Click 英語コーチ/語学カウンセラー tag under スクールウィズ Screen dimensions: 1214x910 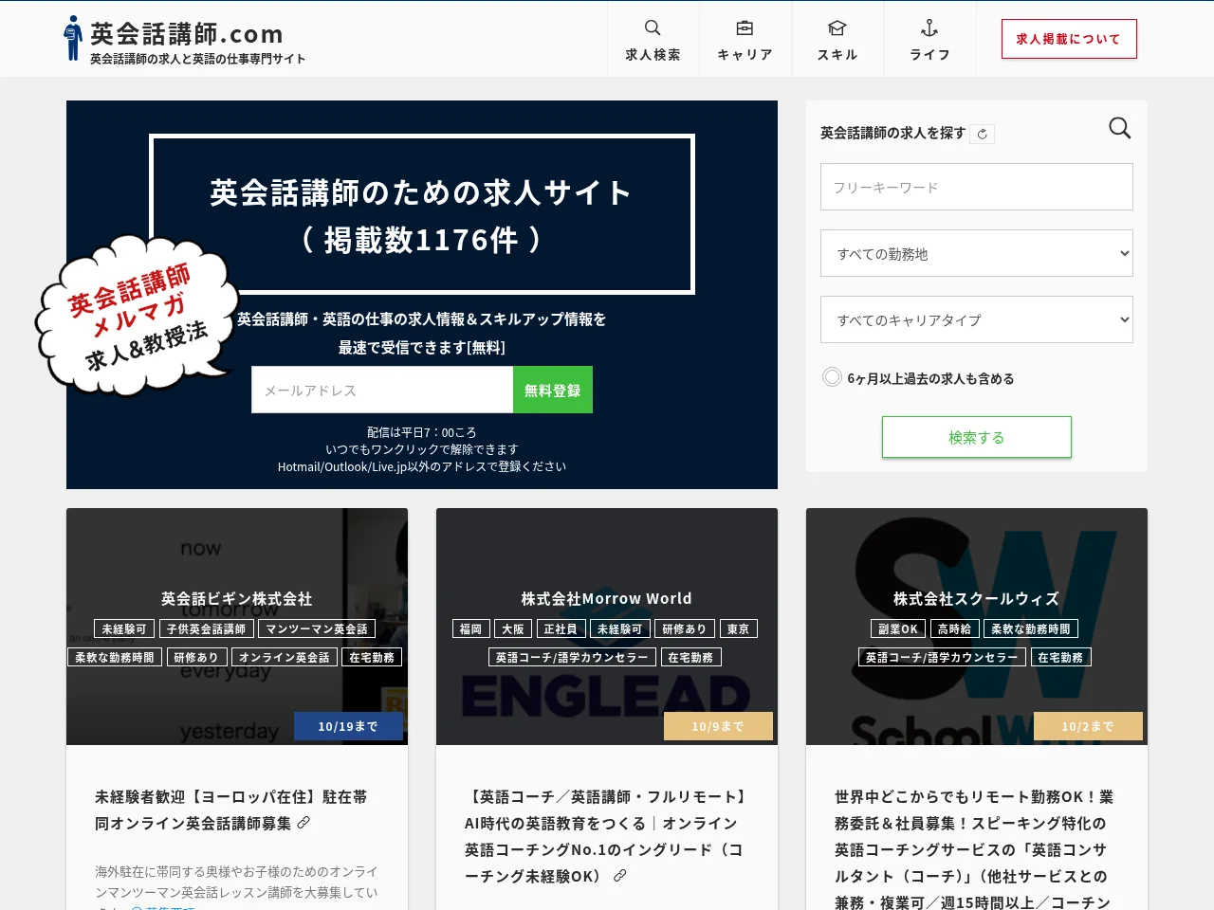942,657
